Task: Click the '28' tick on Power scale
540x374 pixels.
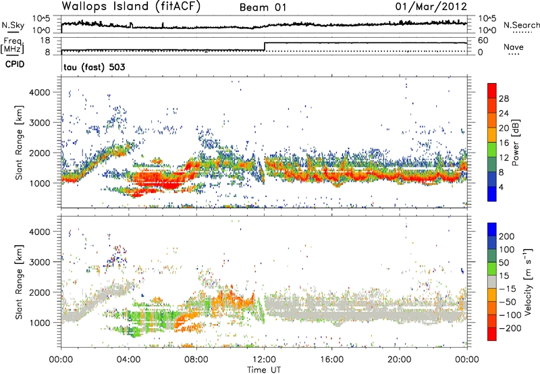Action: click(x=504, y=99)
